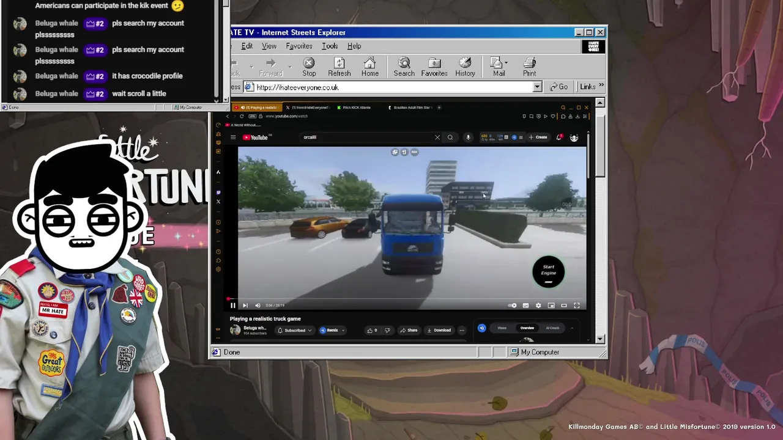Click the YouTube search magnifier button
The image size is (783, 440).
point(450,137)
